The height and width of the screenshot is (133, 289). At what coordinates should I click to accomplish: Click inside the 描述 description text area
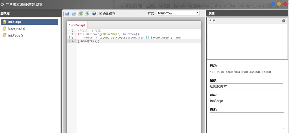click(246, 121)
